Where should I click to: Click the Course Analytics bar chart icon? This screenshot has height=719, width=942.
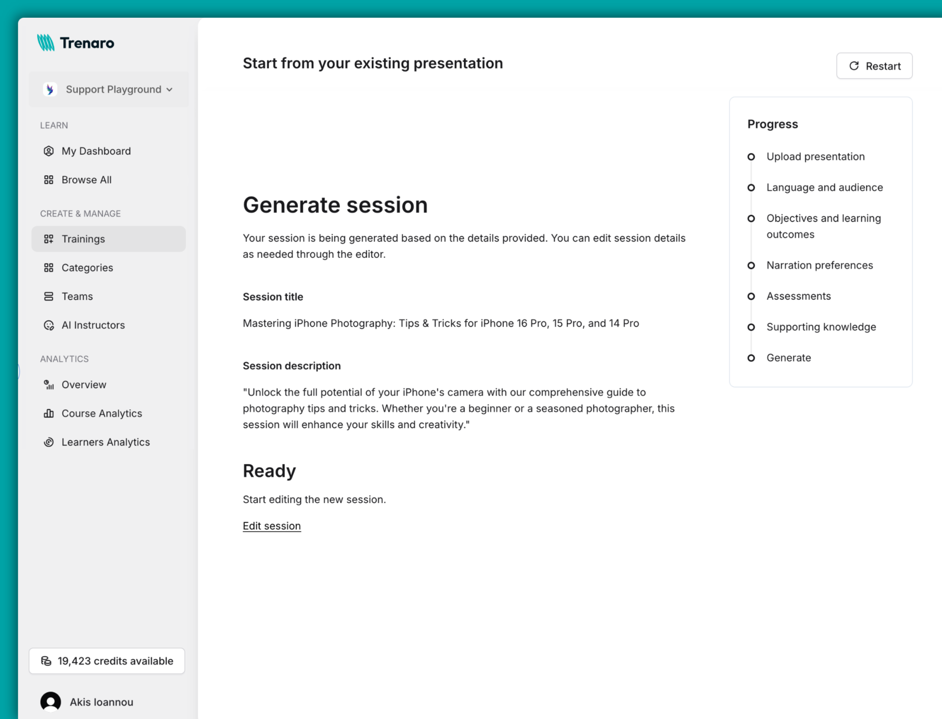(48, 413)
